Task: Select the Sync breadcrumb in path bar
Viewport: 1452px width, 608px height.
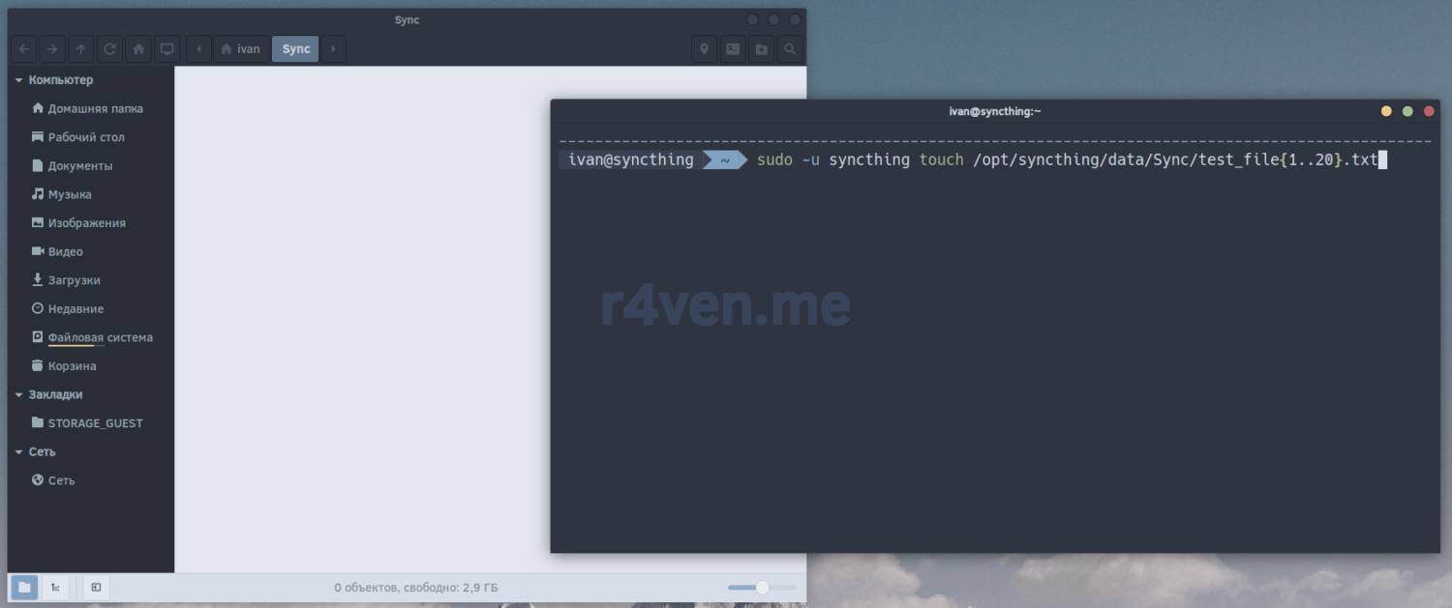Action: [x=295, y=49]
